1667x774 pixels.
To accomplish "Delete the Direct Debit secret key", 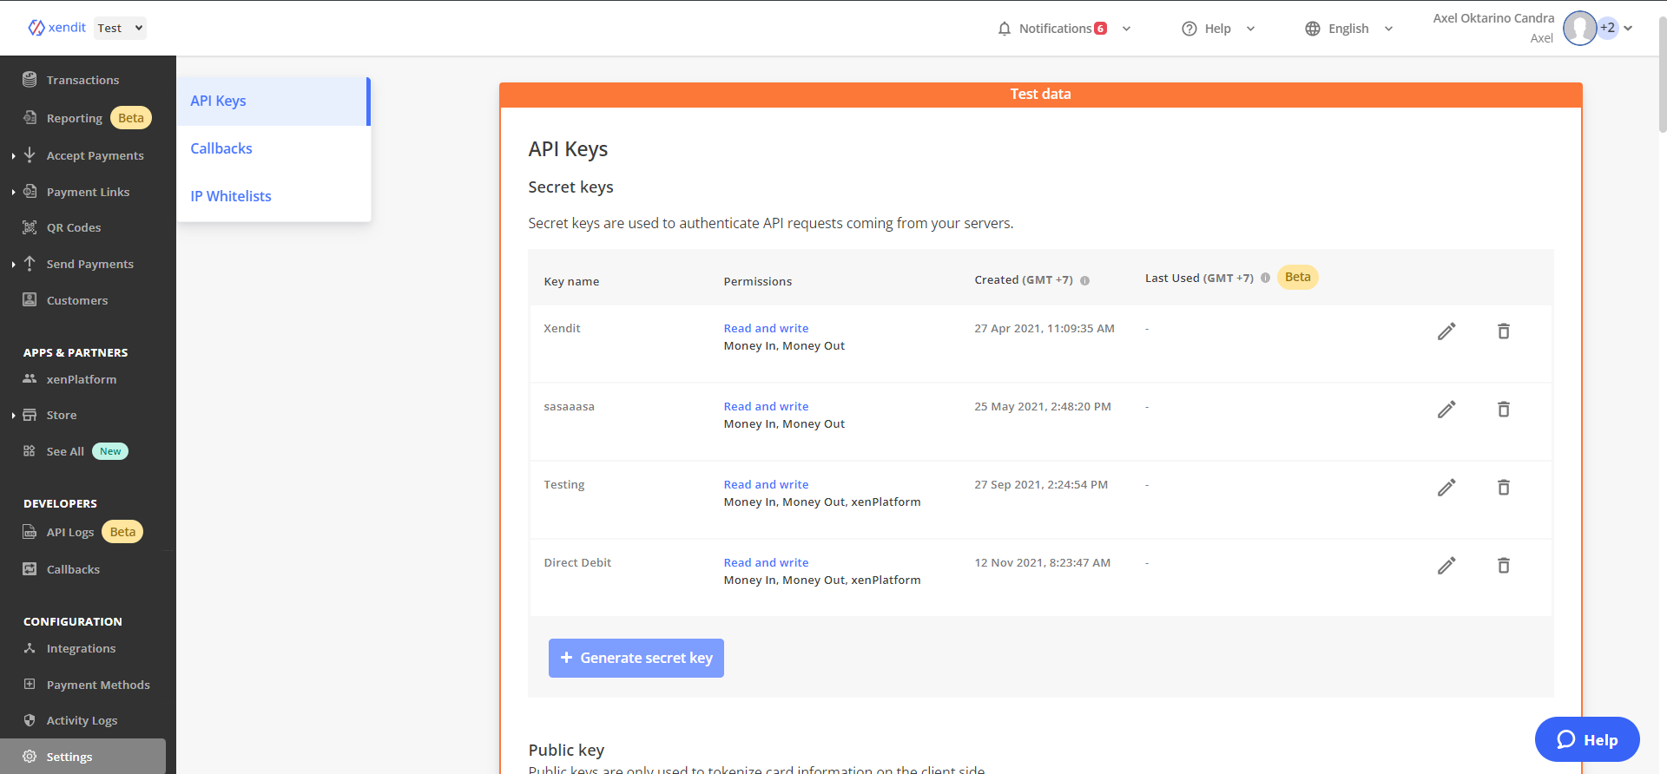I will [x=1504, y=566].
